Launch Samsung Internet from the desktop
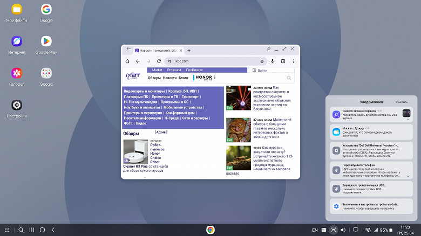The width and height of the screenshot is (421, 236). point(17,41)
